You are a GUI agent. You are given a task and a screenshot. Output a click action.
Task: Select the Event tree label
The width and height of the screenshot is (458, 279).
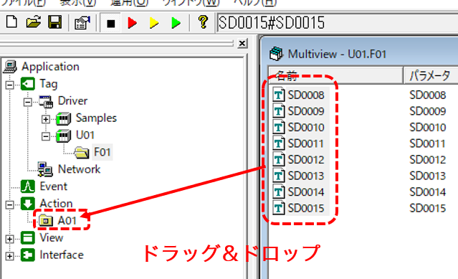(x=54, y=186)
